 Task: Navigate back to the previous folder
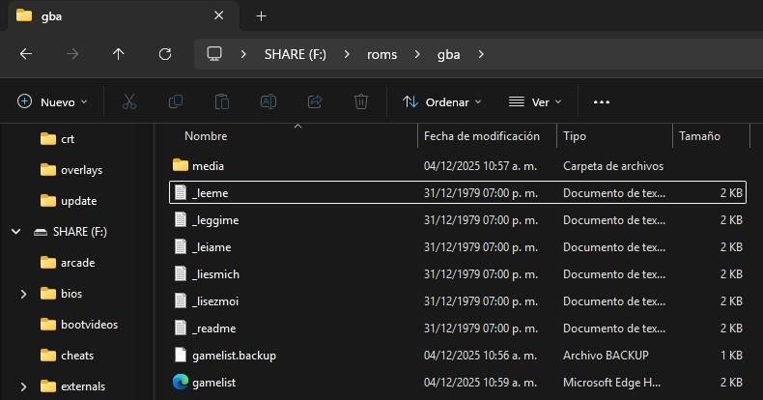point(26,54)
